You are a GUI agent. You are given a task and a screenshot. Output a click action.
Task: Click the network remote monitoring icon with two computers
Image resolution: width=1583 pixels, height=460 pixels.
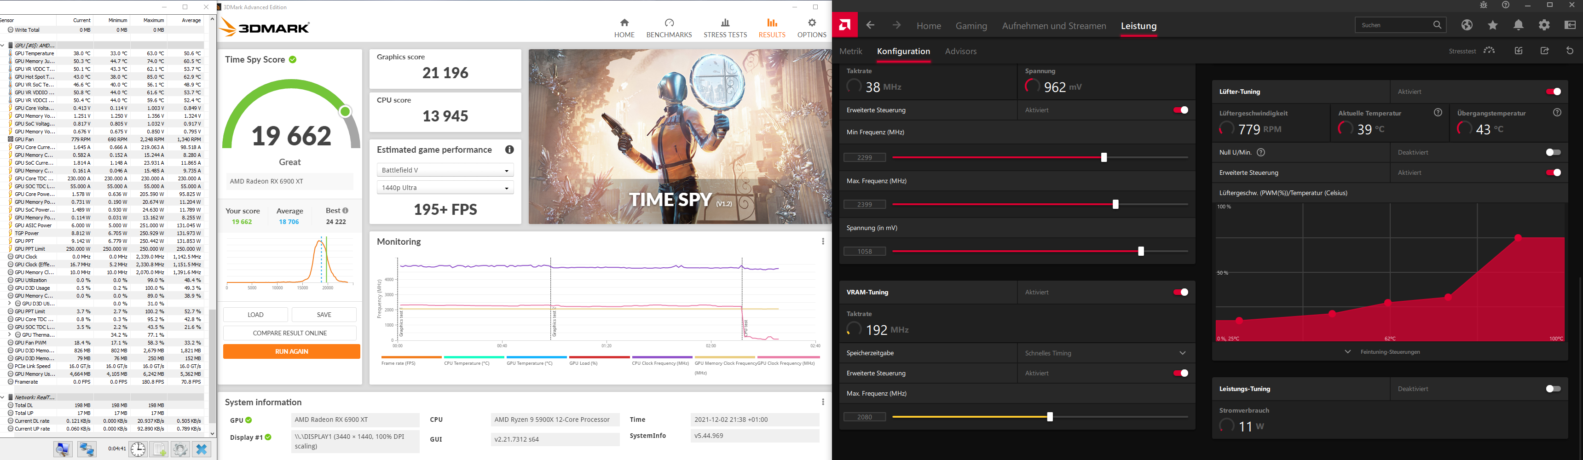pyautogui.click(x=87, y=449)
